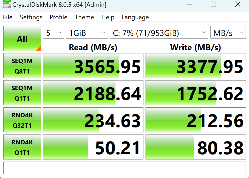
Task: Run all benchmarks with the All button
Action: pyautogui.click(x=22, y=39)
